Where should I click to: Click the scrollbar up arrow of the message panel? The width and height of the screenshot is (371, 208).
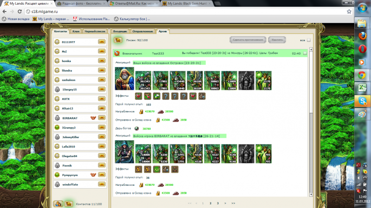311,49
